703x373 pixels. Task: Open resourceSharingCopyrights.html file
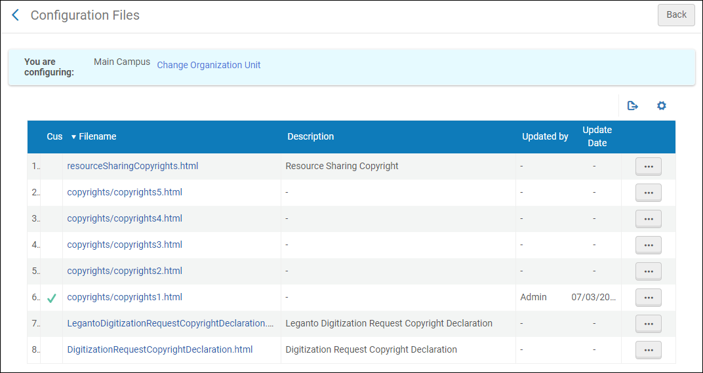[132, 166]
